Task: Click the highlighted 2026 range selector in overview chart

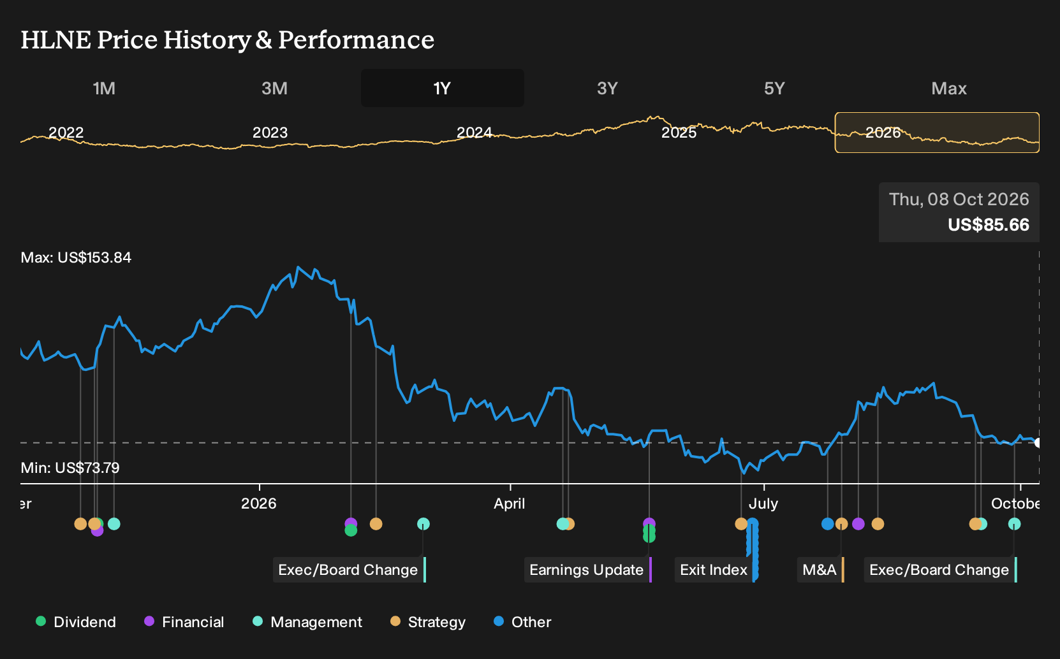Action: point(937,133)
